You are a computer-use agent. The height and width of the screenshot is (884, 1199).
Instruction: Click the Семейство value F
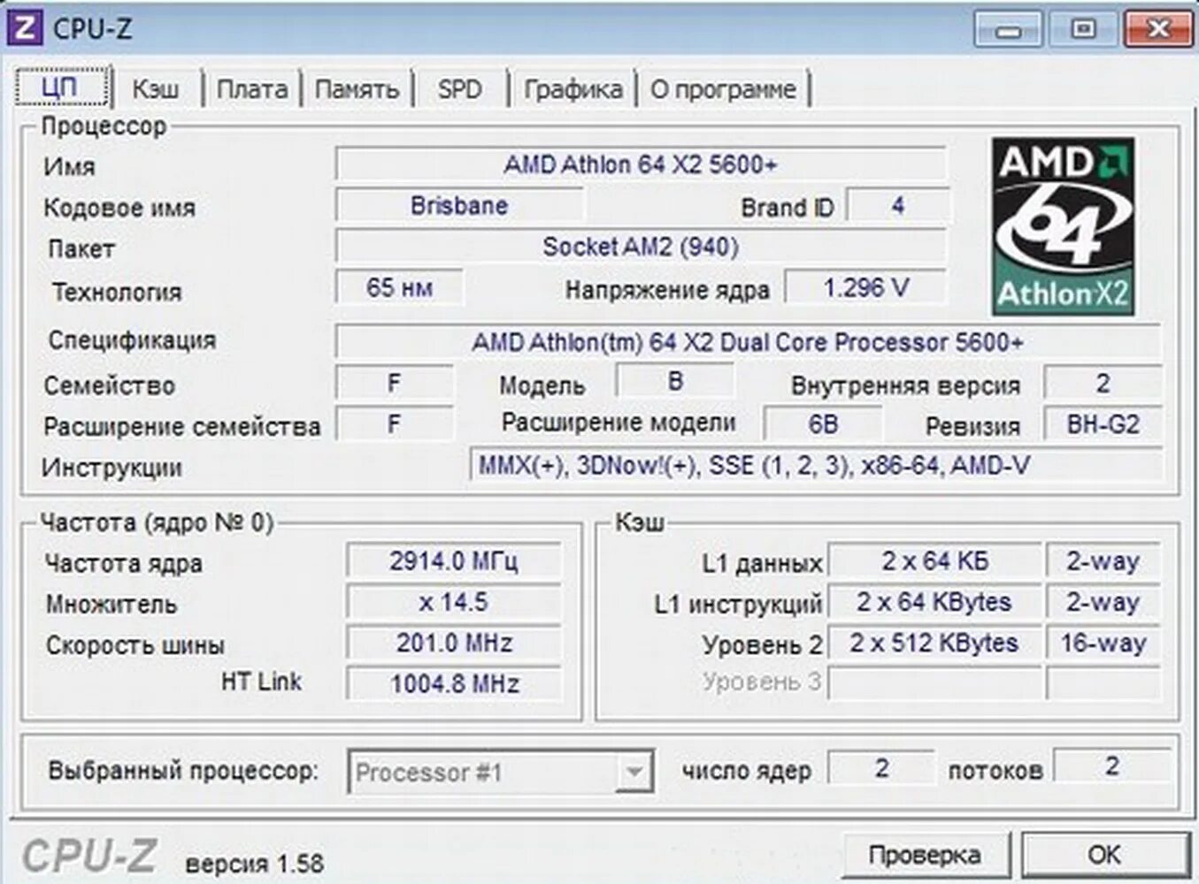pos(395,384)
